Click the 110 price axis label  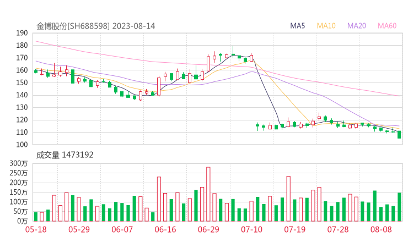click(x=22, y=133)
